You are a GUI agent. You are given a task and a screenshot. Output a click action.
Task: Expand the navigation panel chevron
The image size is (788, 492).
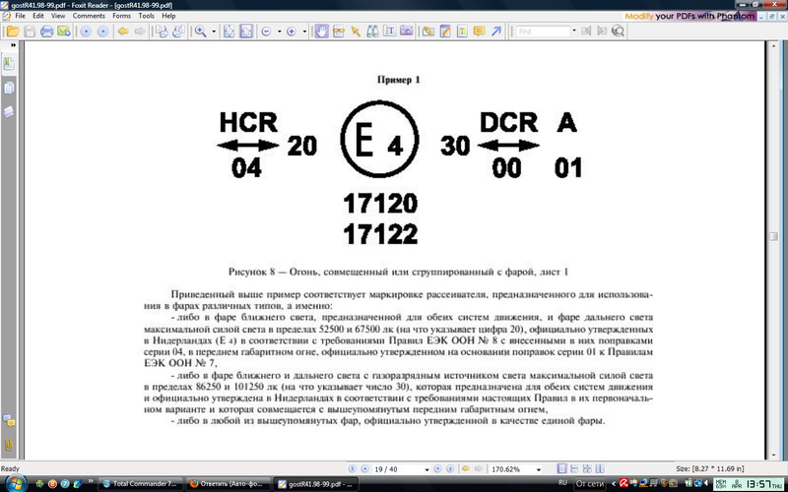(x=13, y=45)
